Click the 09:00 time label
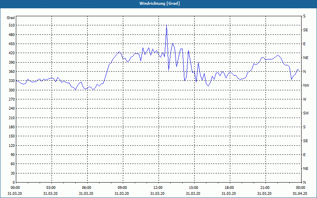Image resolution: width=317 pixels, height=198 pixels. (x=123, y=188)
